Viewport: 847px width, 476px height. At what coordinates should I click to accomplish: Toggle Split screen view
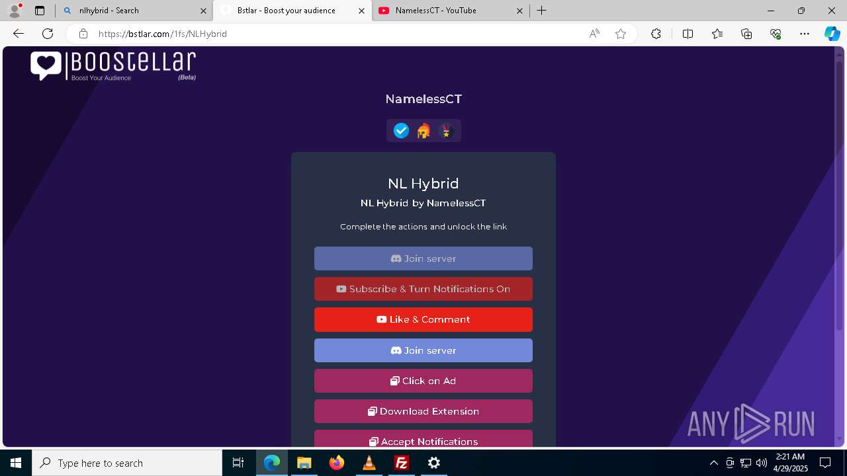tap(688, 34)
